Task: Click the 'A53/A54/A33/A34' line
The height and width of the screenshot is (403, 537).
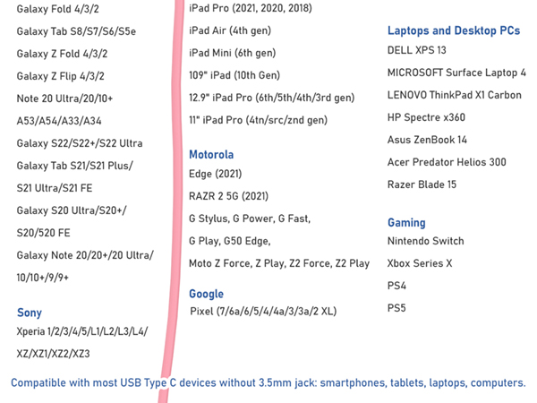Action: pyautogui.click(x=59, y=121)
